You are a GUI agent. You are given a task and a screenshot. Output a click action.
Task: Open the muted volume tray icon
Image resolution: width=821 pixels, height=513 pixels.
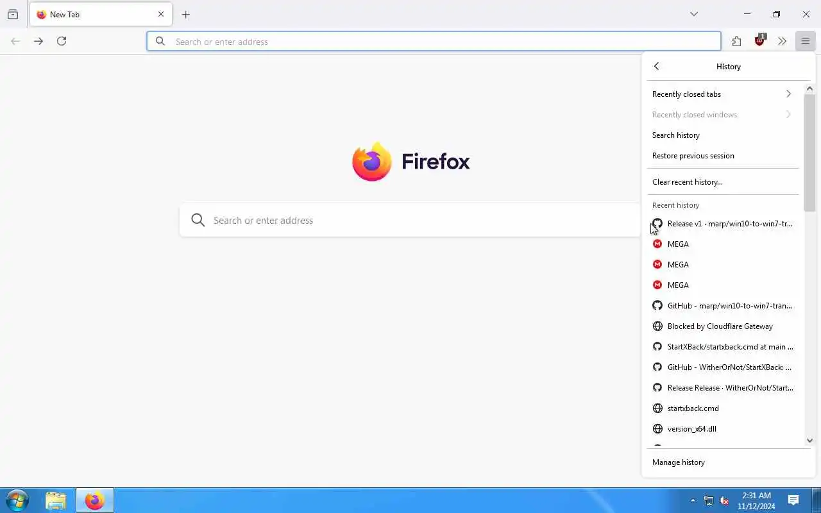(x=724, y=500)
